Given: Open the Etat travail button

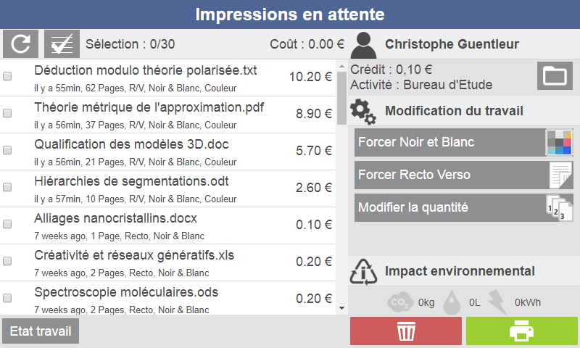Looking at the screenshot, I should [41, 331].
